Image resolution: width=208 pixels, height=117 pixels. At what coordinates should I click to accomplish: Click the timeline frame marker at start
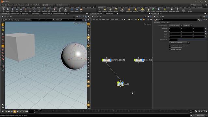(x=40, y=110)
